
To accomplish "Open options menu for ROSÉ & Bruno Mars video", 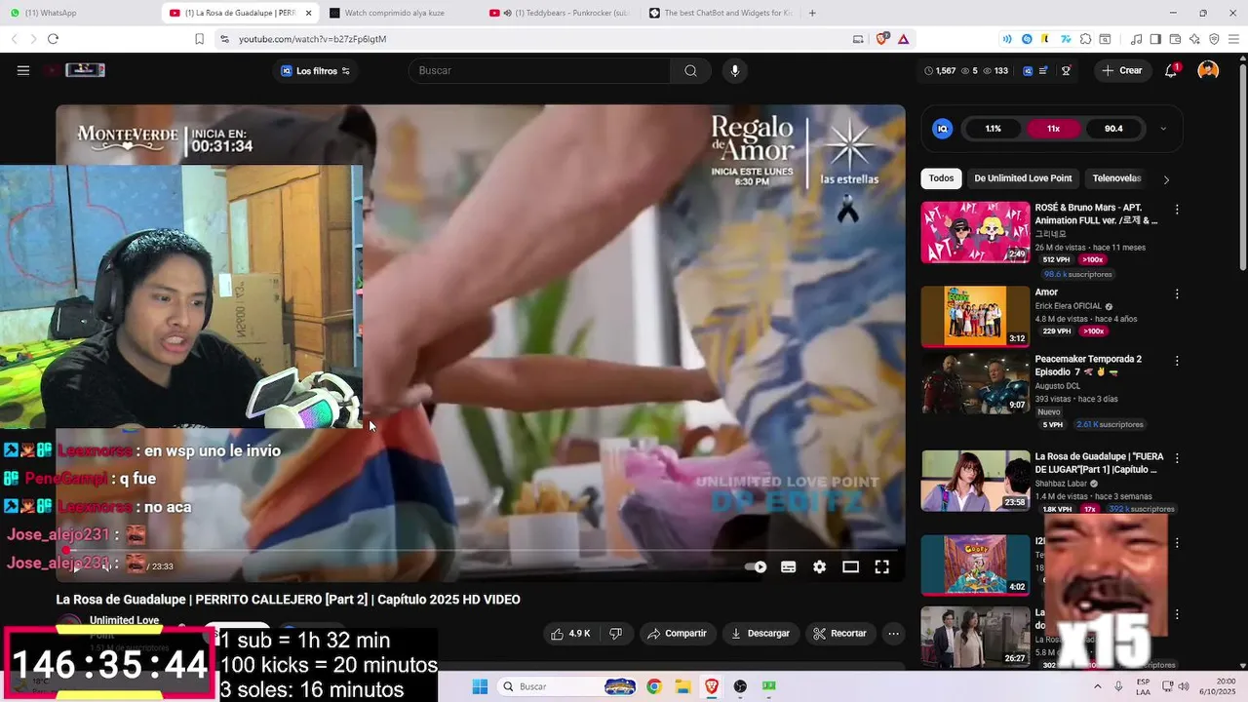I will (1177, 210).
